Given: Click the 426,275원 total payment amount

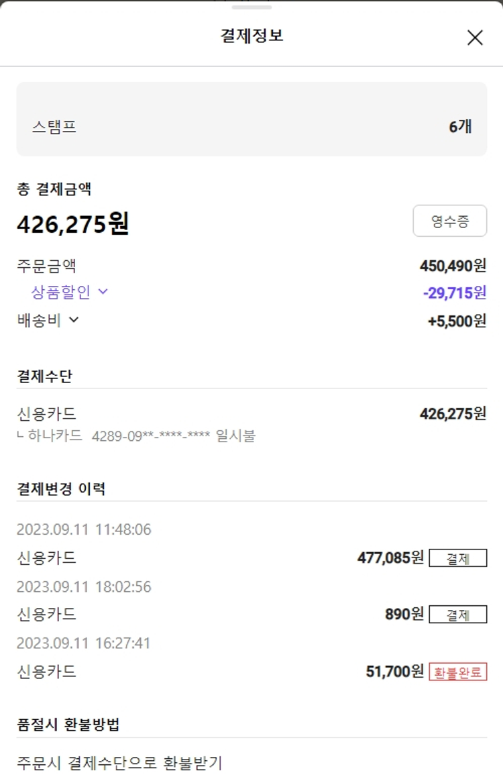Looking at the screenshot, I should pos(72,224).
